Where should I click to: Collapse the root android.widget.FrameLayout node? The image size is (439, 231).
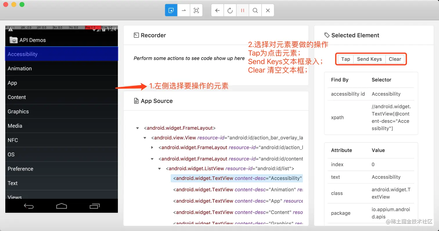[137, 128]
